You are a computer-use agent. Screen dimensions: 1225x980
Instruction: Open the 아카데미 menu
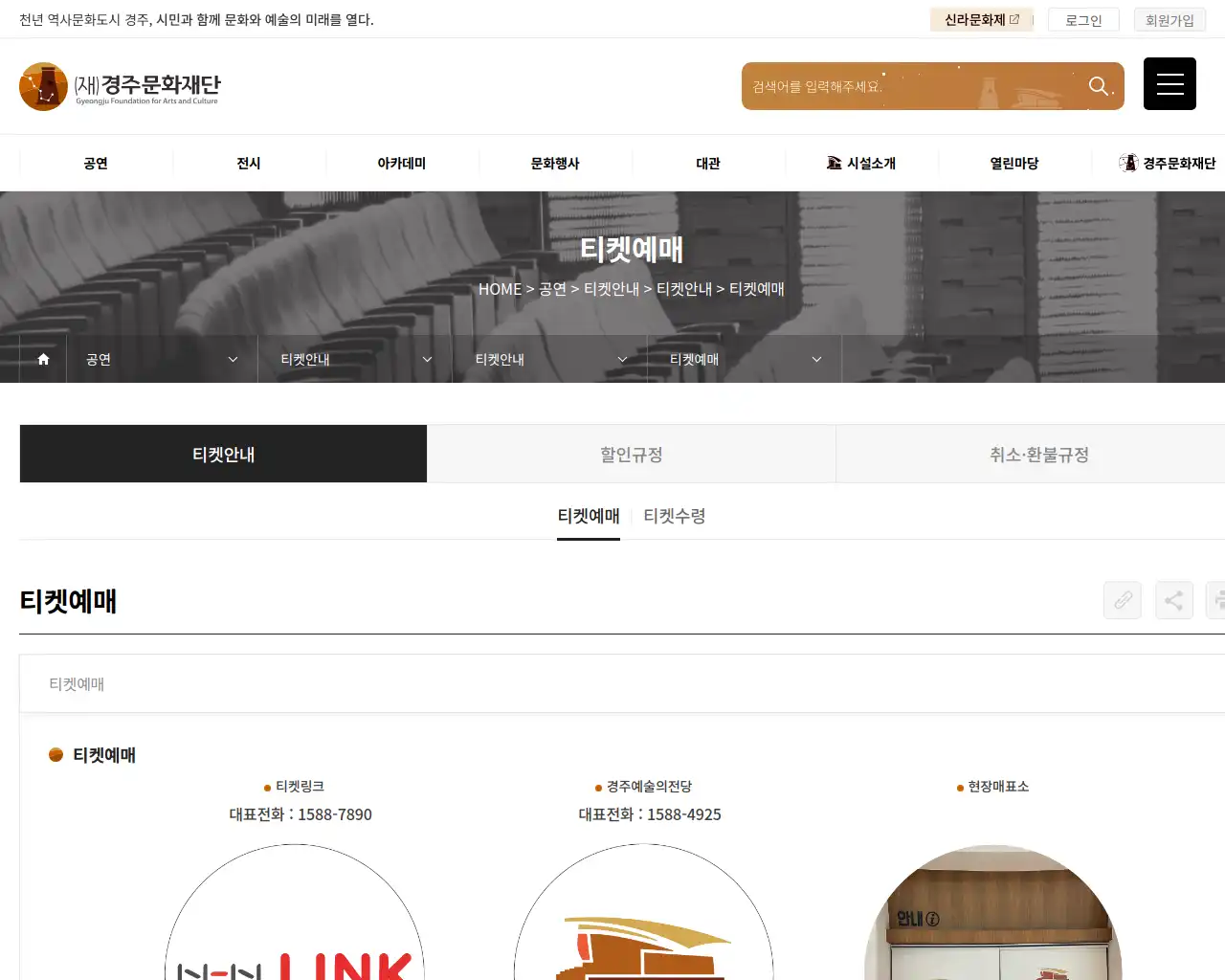(402, 164)
